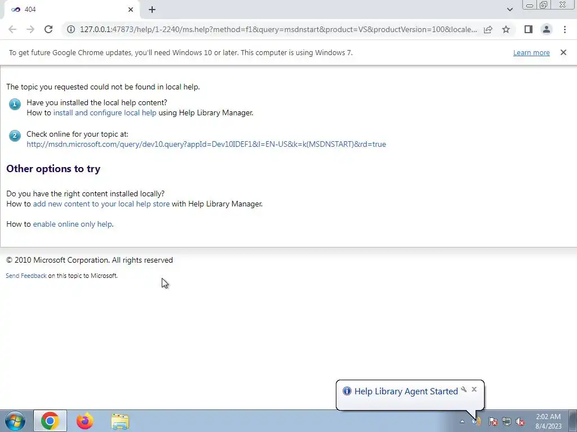Launch Firefox from the taskbar
The width and height of the screenshot is (577, 432).
tap(85, 421)
